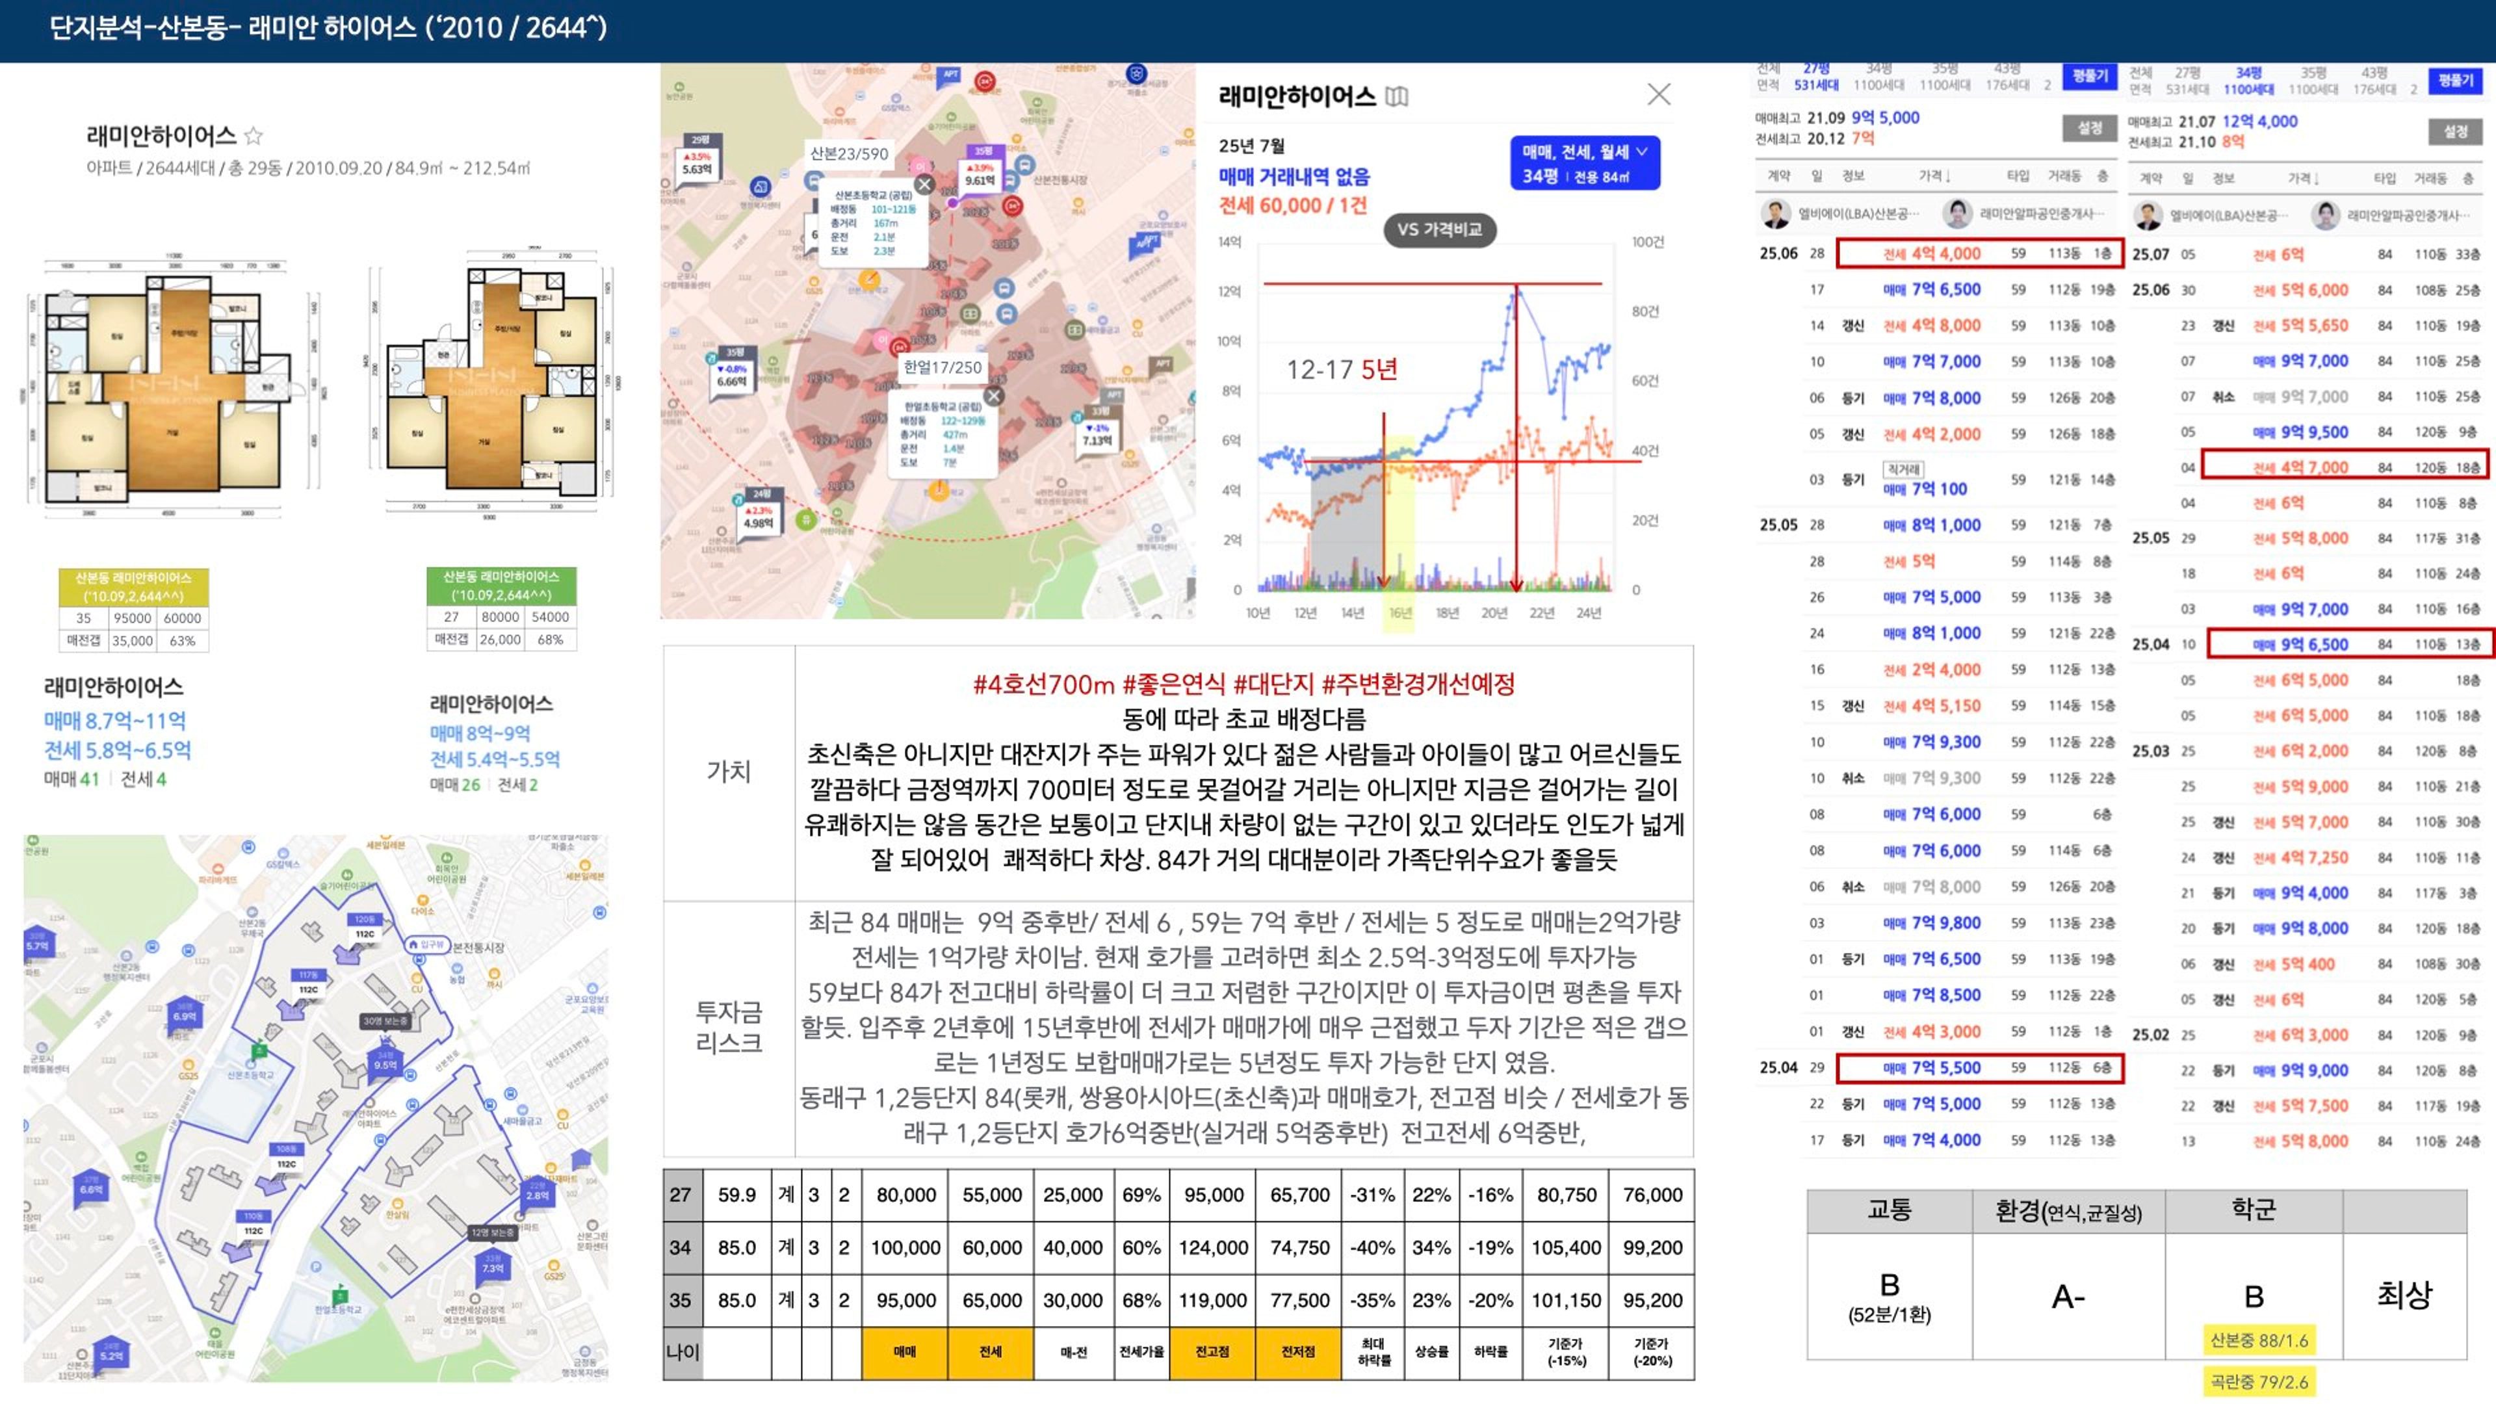This screenshot has height=1404, width=2496.
Task: Click the 74,750 table cell
Action: (x=1299, y=1247)
